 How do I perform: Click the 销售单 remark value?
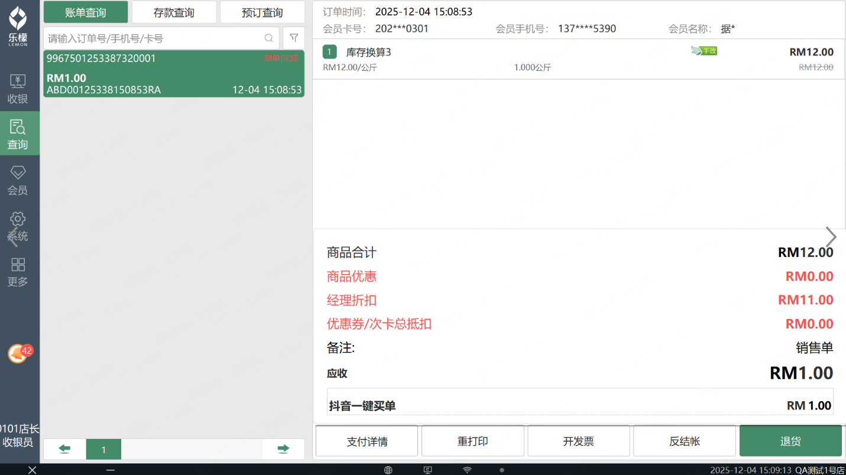(x=815, y=348)
